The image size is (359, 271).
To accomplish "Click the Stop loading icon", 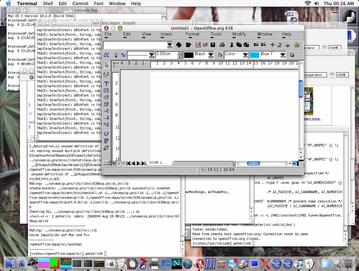I will pyautogui.click(x=179, y=45).
